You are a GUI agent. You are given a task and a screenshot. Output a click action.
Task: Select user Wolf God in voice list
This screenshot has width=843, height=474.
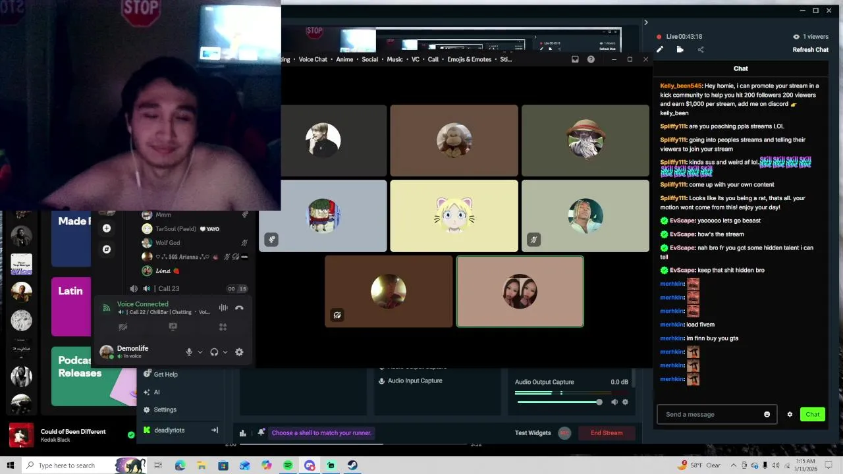tap(167, 242)
